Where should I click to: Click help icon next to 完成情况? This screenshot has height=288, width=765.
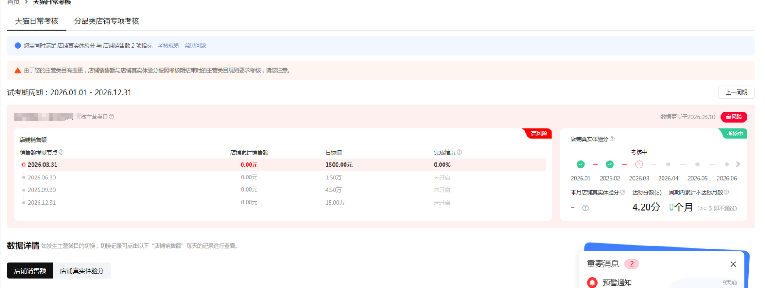tap(459, 152)
